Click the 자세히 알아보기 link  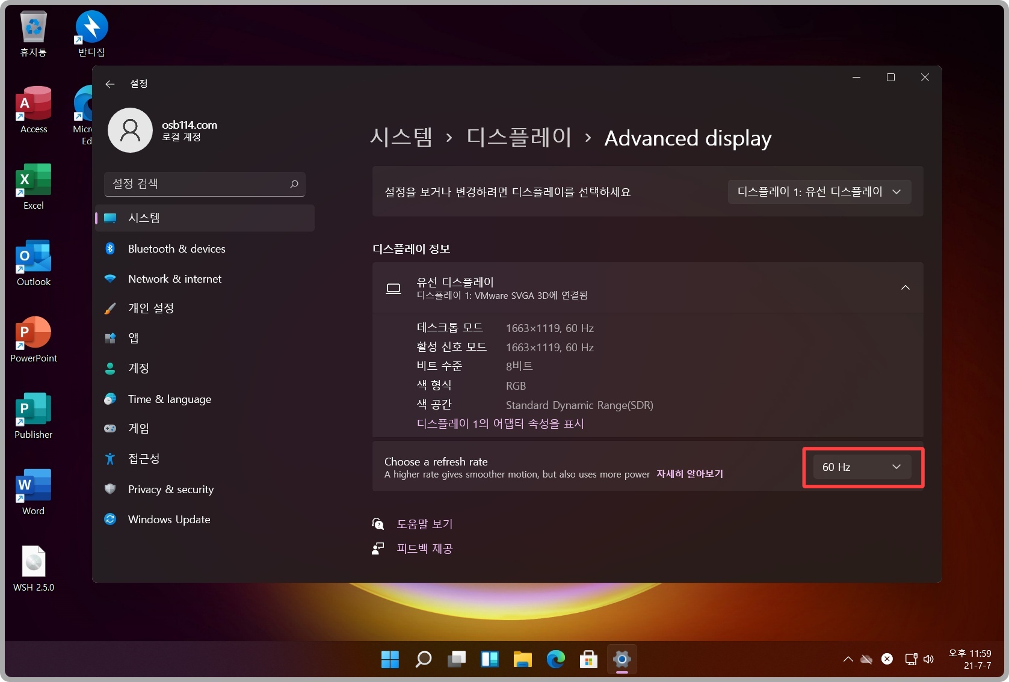click(x=690, y=474)
